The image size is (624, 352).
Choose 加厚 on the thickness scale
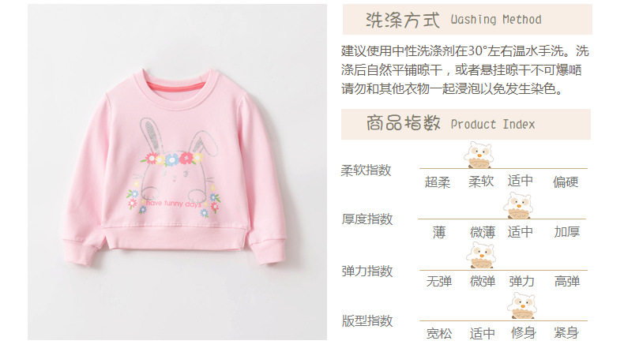click(566, 232)
